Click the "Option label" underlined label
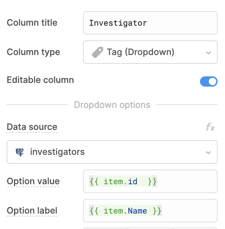This screenshot has width=225, height=229. [32, 211]
